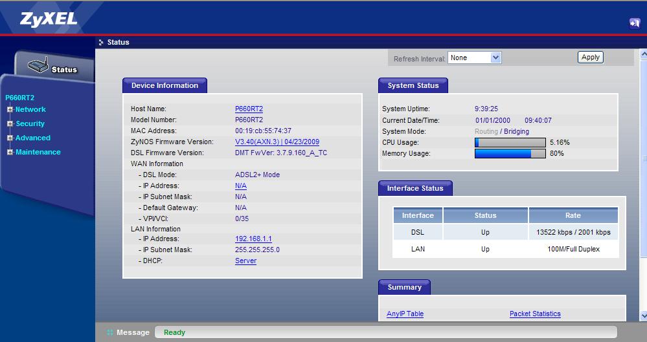Open the Packet Statistics link
The image size is (647, 342).
(535, 314)
